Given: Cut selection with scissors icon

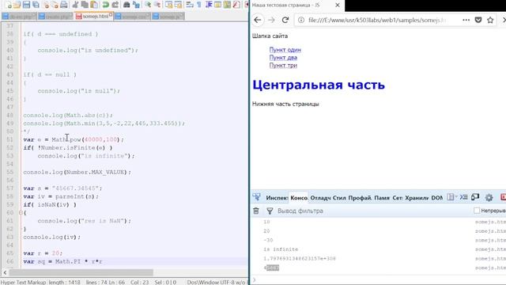Looking at the screenshot, I should click(75, 5).
